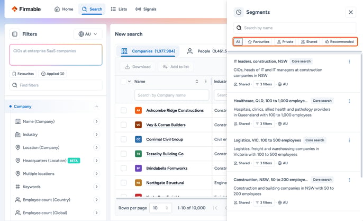Screen dimensions: 363x221
Task: Select the Vey & Corran Builders checkbox
Action: (124, 125)
